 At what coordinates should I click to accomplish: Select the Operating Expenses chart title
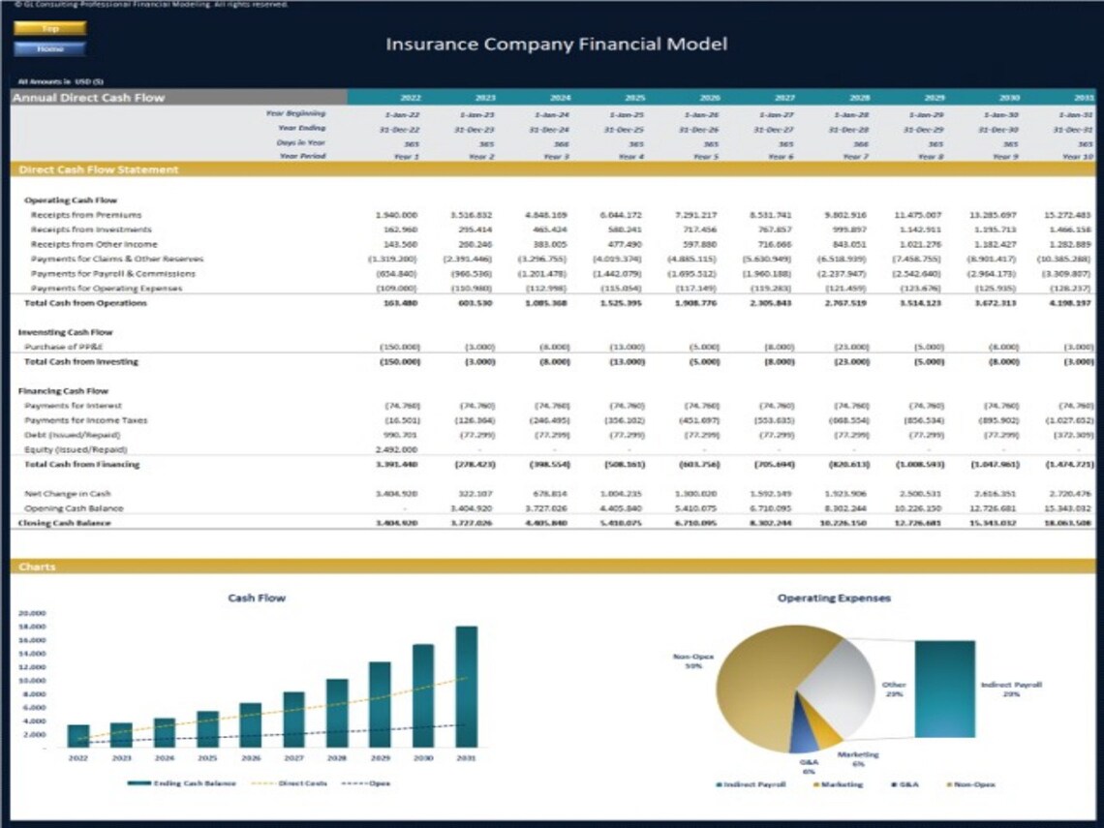[x=837, y=598]
